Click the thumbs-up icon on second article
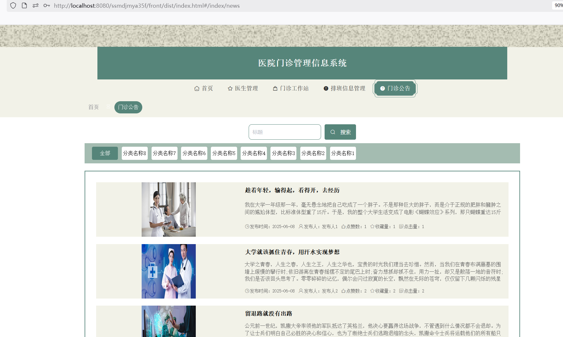This screenshot has width=563, height=337. pos(343,291)
